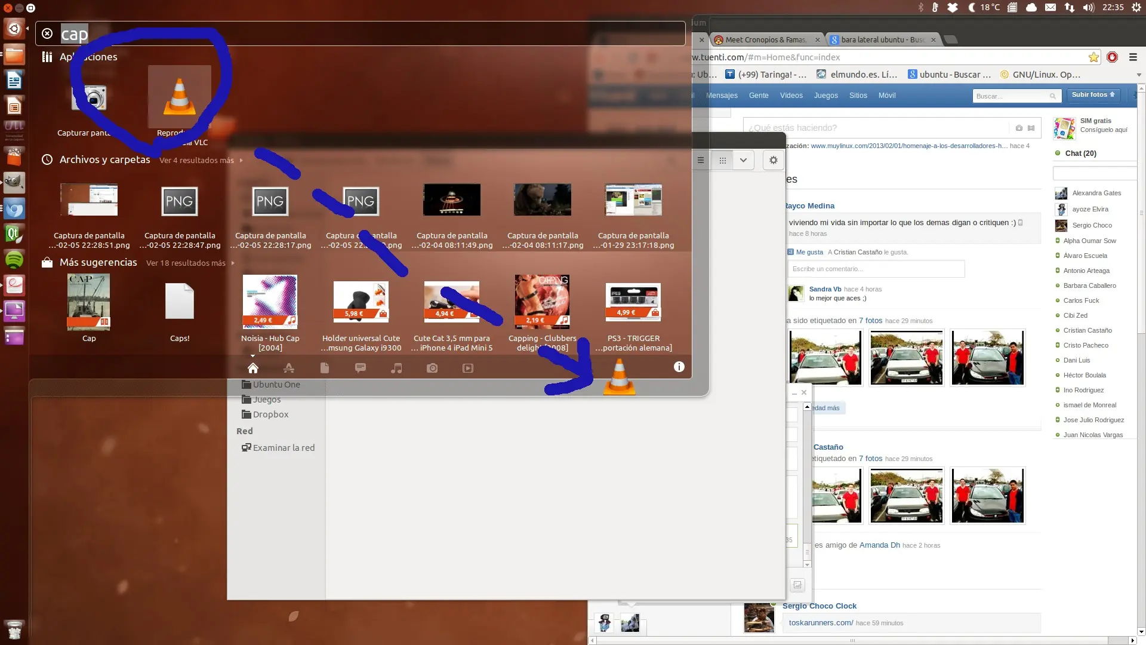
Task: Launch Qt Creator from the launcher
Action: coord(14,234)
